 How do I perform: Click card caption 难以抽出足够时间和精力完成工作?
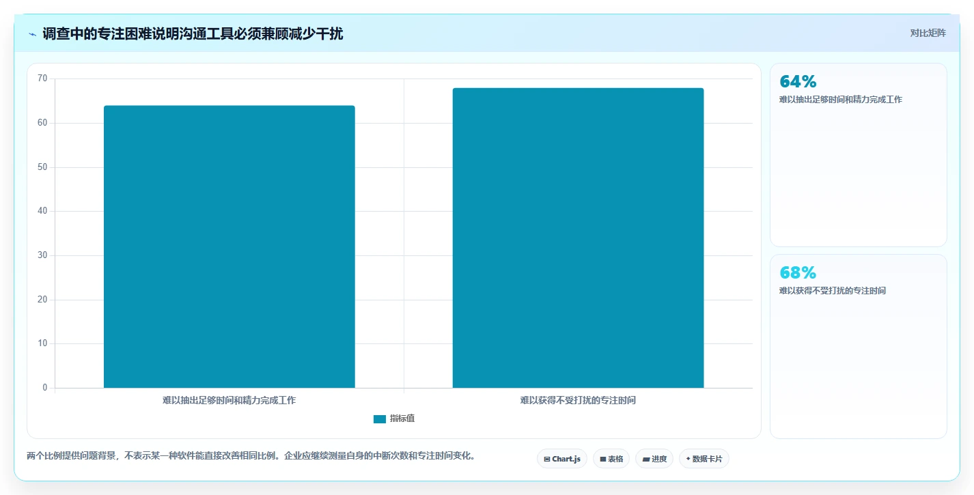tap(841, 100)
